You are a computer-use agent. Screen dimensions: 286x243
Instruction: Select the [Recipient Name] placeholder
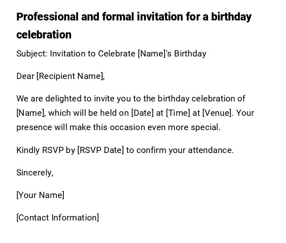(70, 76)
